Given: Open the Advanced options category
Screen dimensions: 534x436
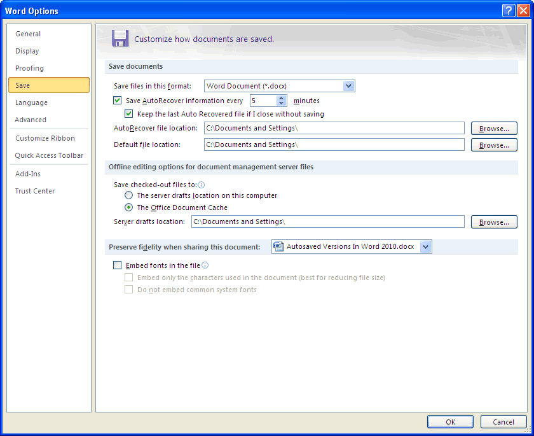Looking at the screenshot, I should pyautogui.click(x=31, y=120).
